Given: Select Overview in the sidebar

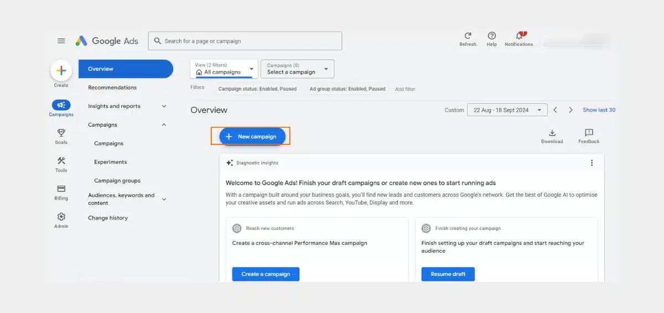Looking at the screenshot, I should point(126,69).
